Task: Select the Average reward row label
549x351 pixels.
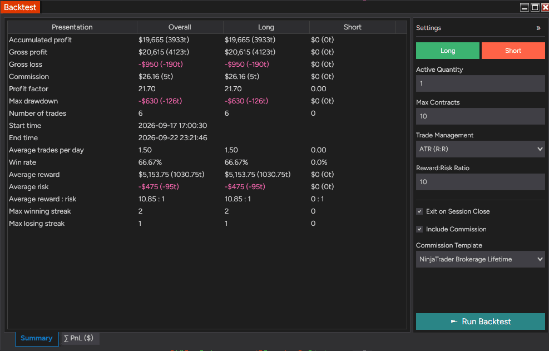Action: pyautogui.click(x=34, y=175)
